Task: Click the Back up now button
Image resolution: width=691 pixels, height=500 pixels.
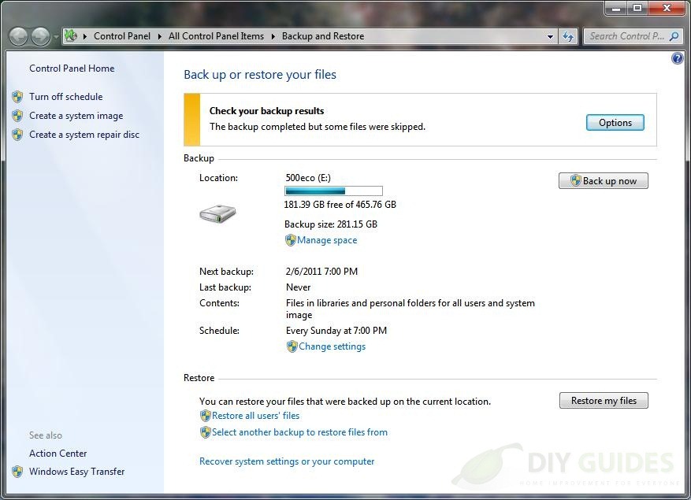Action: [604, 180]
